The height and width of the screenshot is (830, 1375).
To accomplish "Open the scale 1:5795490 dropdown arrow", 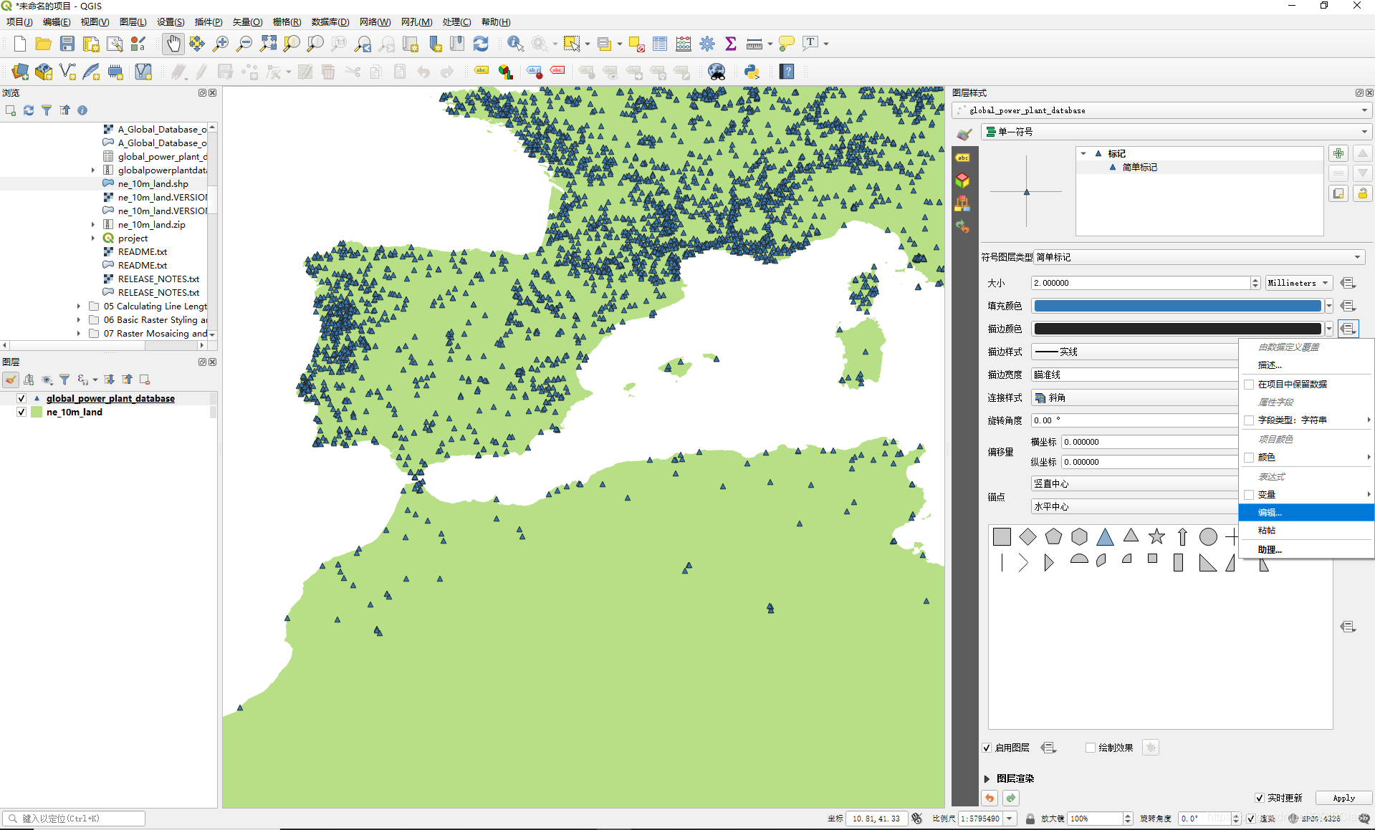I will point(1010,819).
